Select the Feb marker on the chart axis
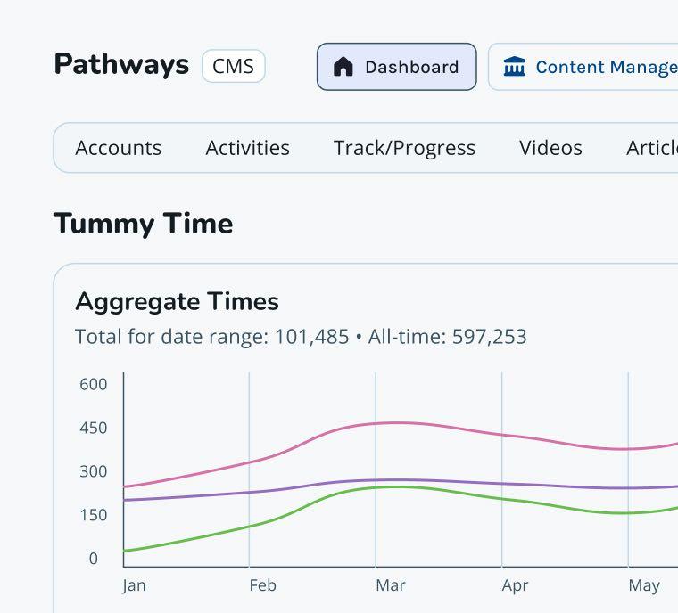Screen dimensions: 678x613 pos(262,585)
